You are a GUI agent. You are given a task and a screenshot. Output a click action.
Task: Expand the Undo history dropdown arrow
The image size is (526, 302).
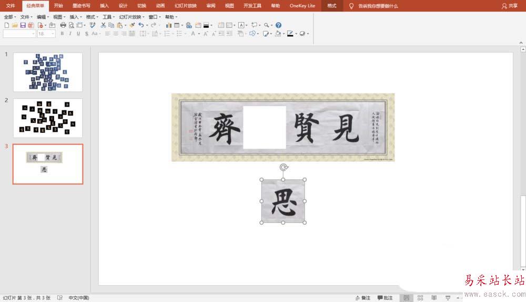click(x=147, y=25)
